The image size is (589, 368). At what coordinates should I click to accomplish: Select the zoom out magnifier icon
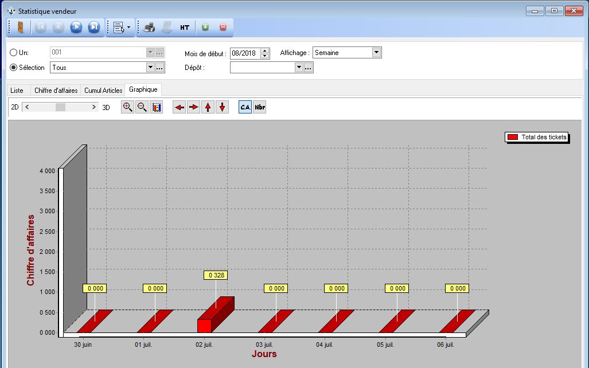[141, 107]
